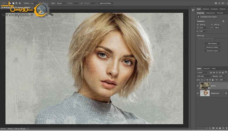Toggle prevent artboard auto-nesting lock icon
This screenshot has width=228, height=131.
(x=210, y=80)
